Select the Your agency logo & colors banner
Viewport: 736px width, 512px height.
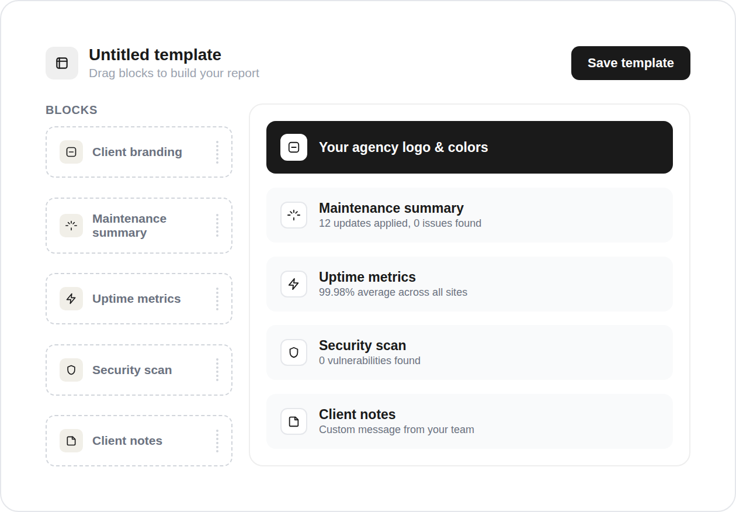click(x=470, y=147)
